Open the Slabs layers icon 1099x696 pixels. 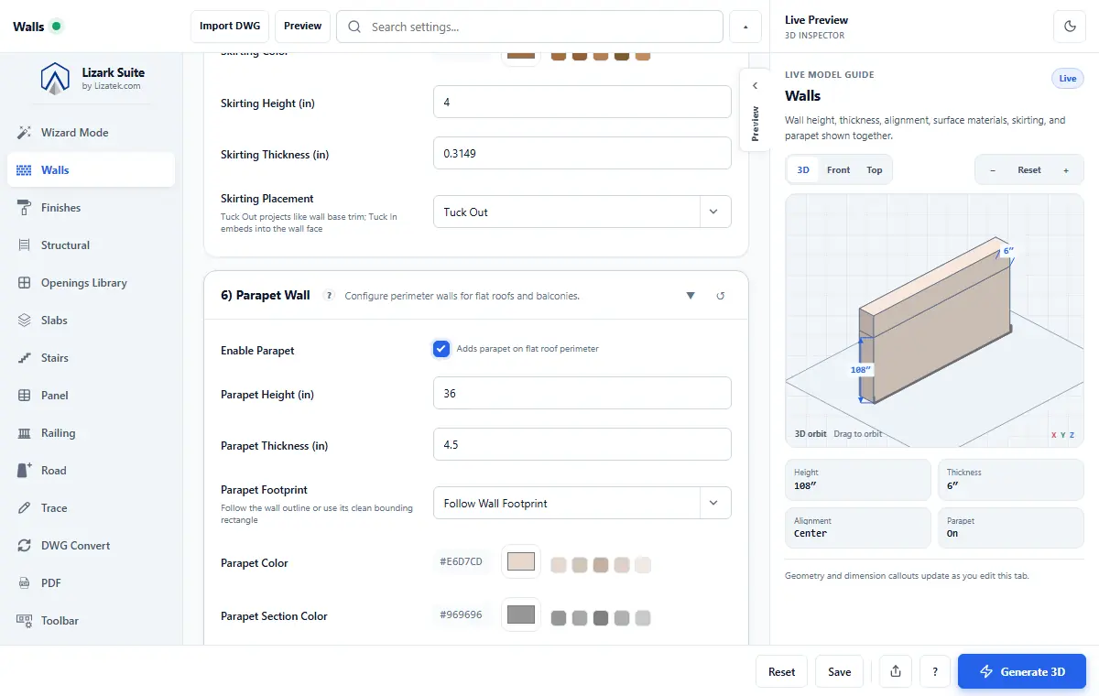click(25, 321)
